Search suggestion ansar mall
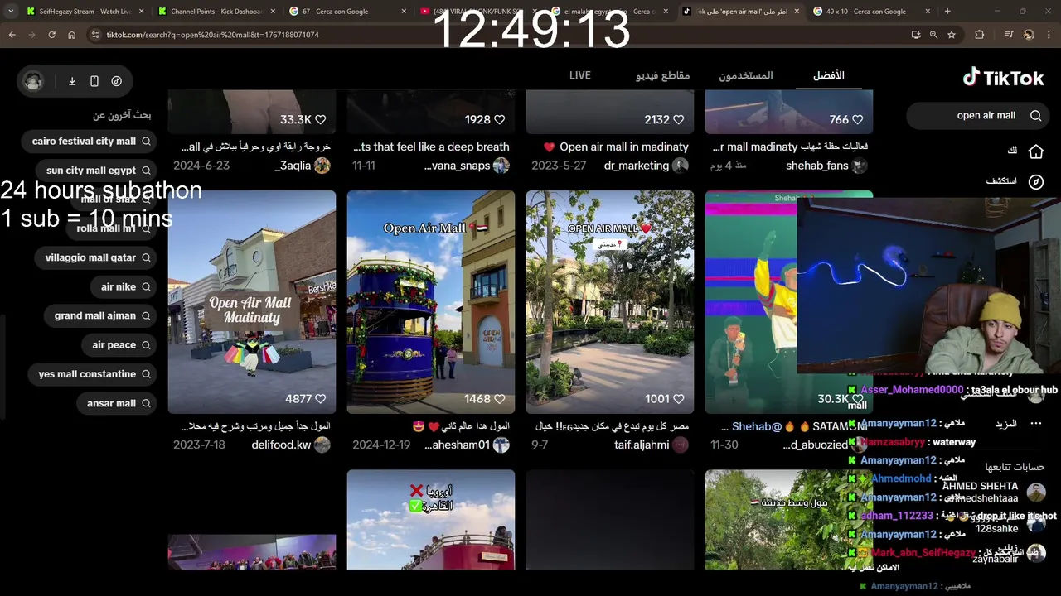 pos(119,403)
